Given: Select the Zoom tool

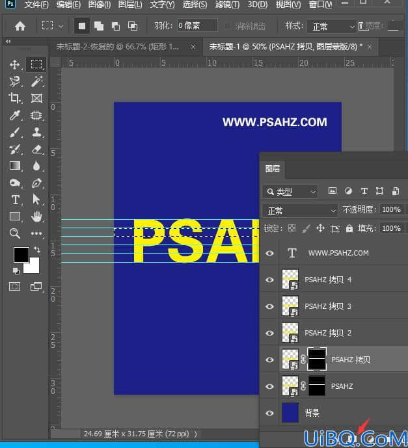Looking at the screenshot, I should click(x=14, y=233).
